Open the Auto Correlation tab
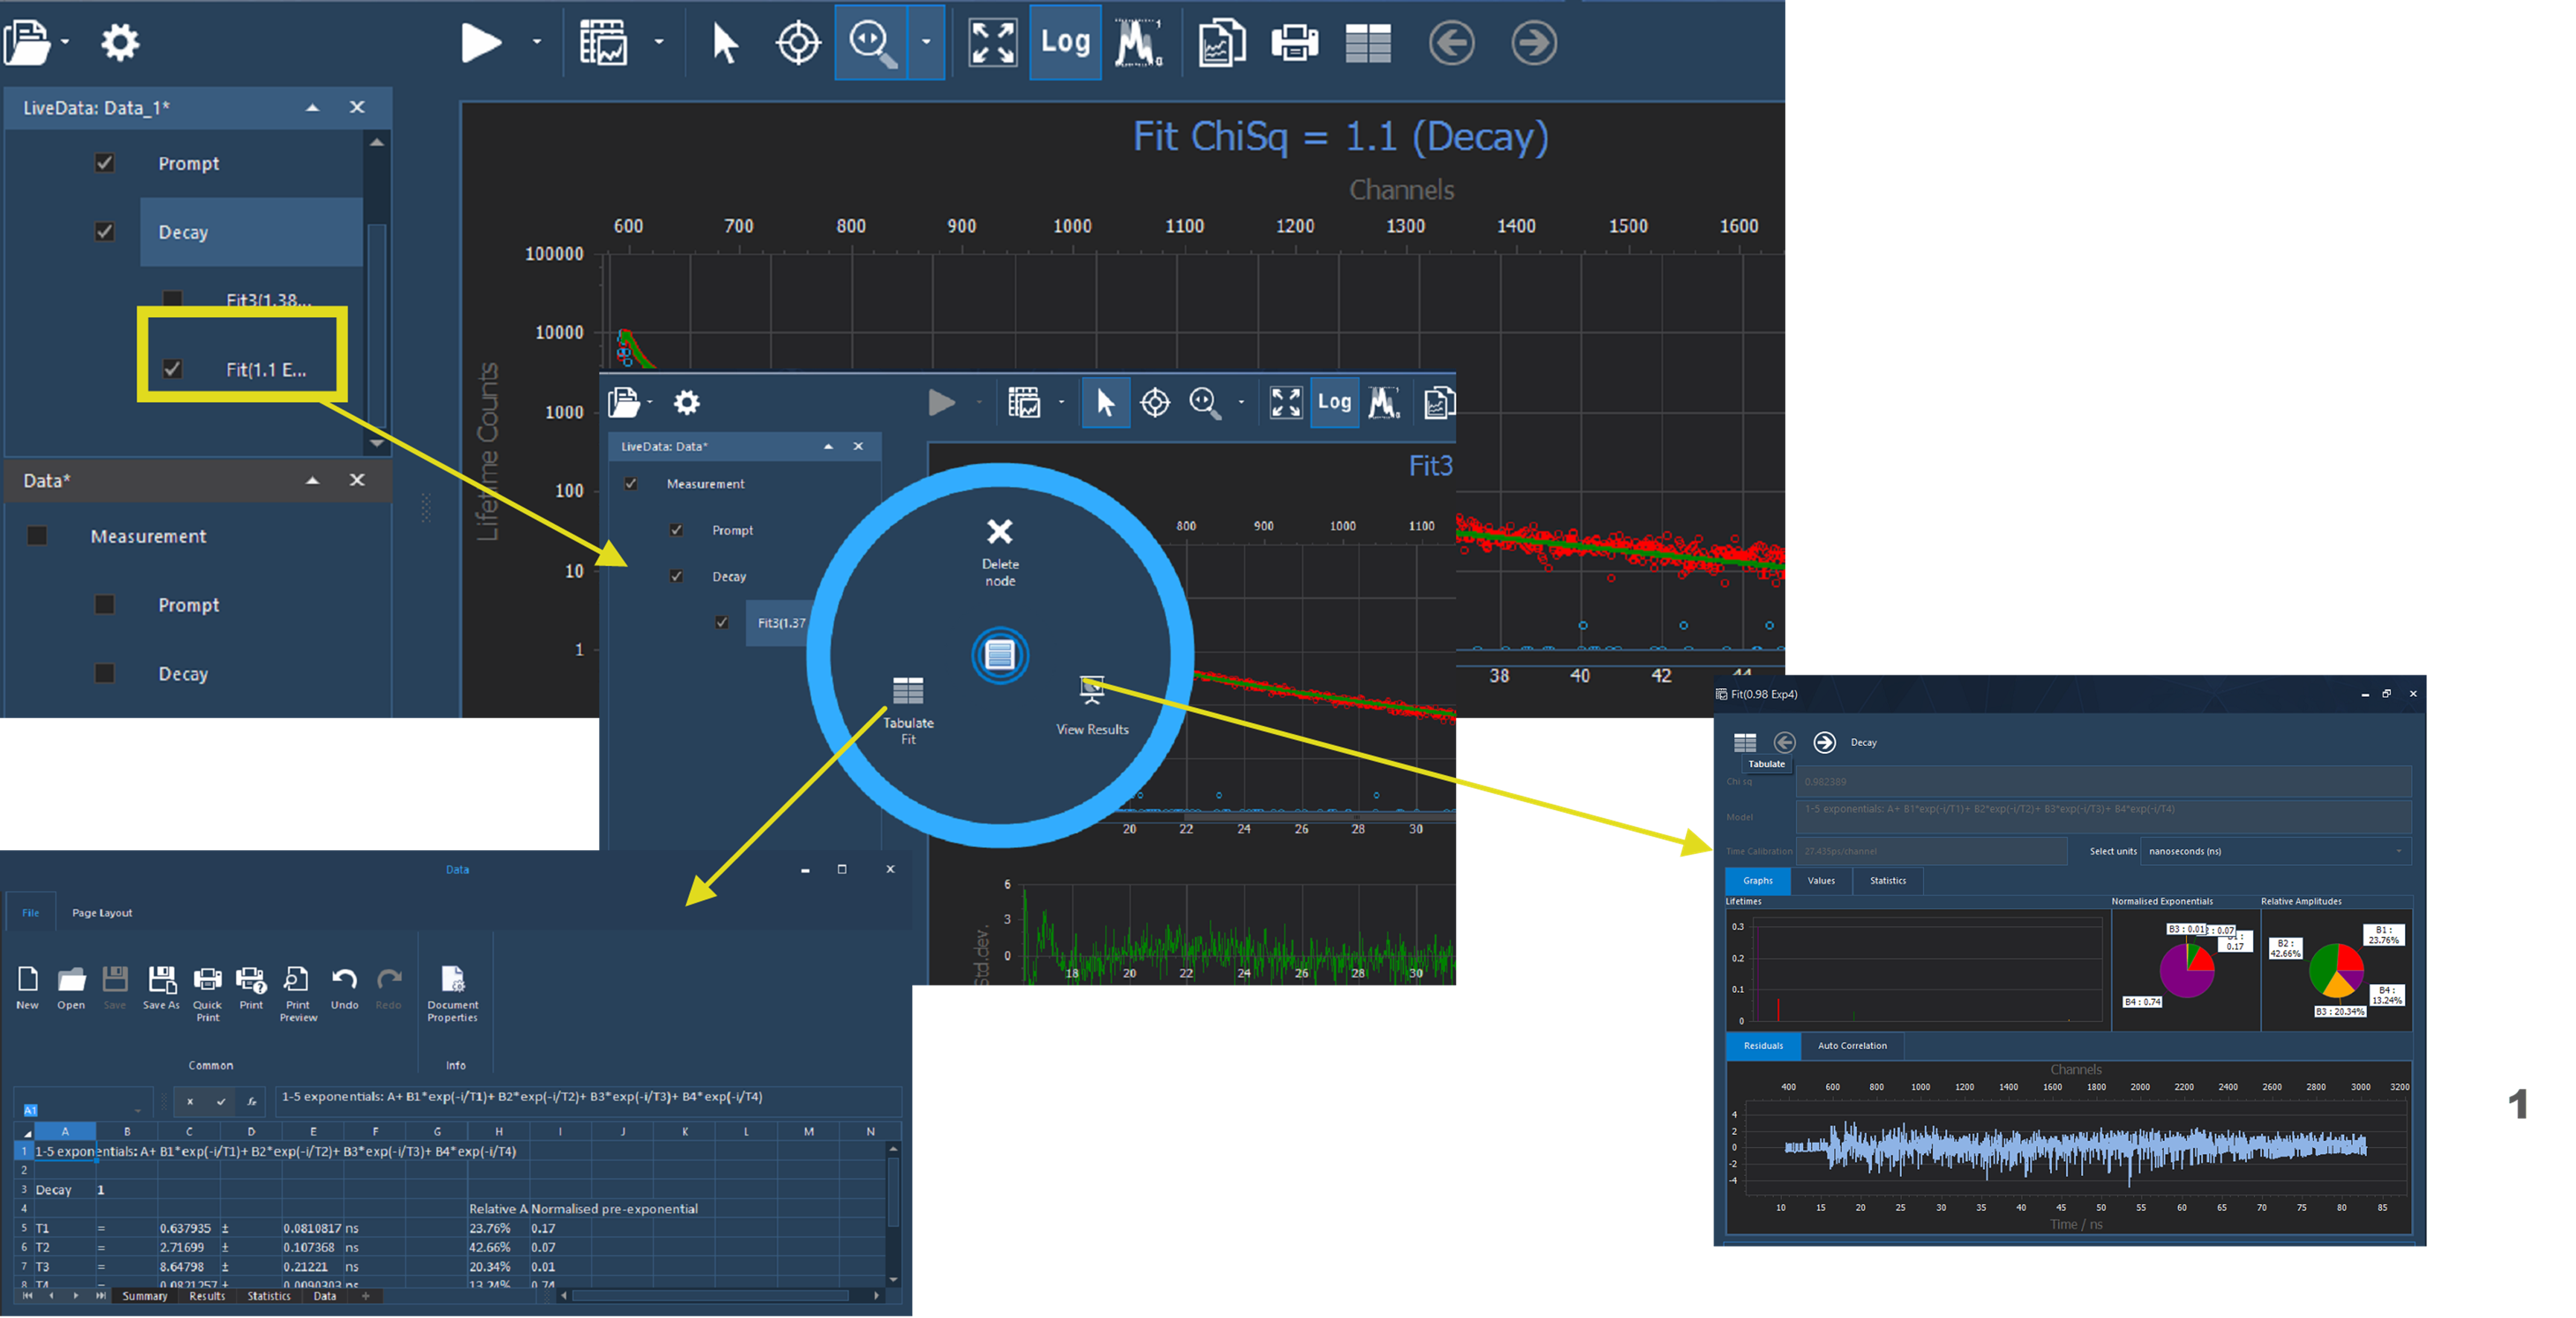Screen dimensions: 2576x1318 1851,1045
